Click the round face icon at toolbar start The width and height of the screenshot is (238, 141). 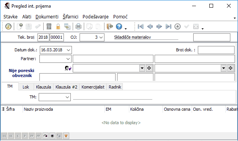pos(8,26)
